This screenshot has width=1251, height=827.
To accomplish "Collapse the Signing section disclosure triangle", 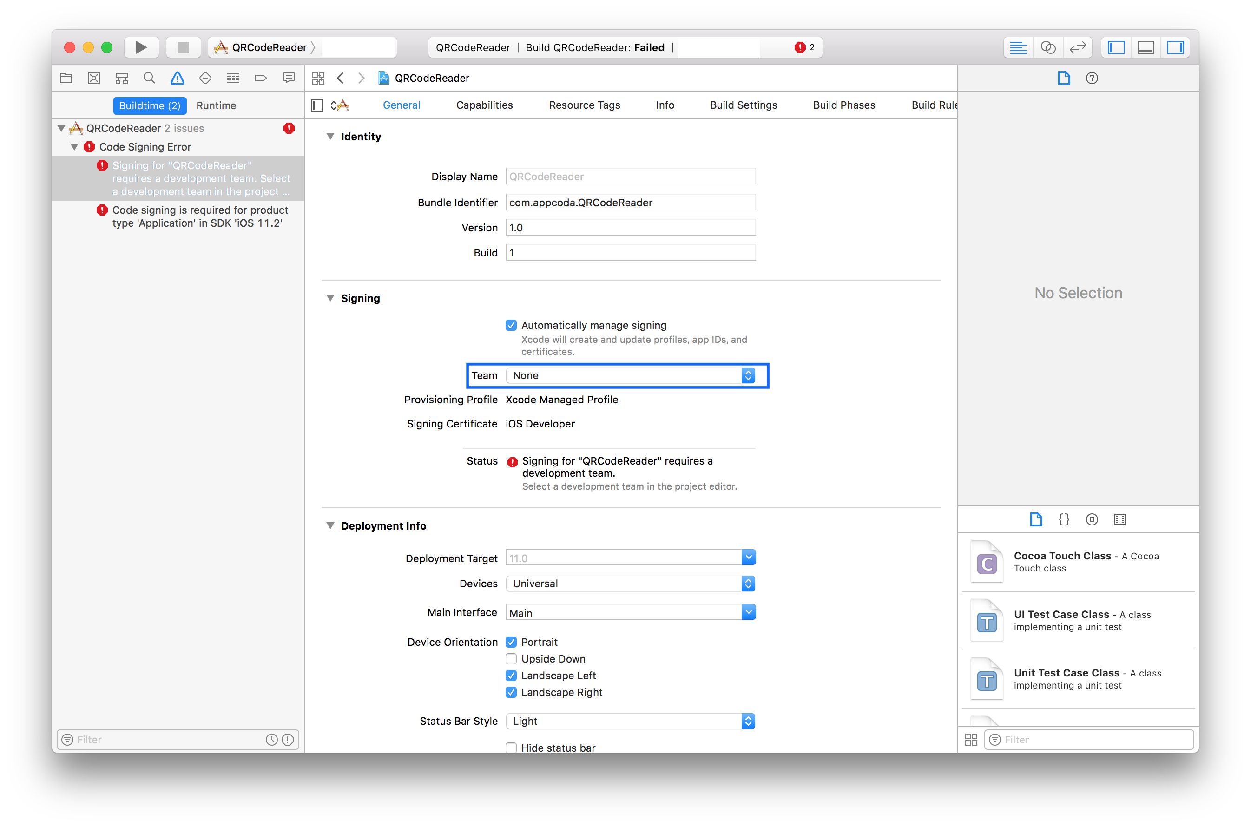I will 330,298.
